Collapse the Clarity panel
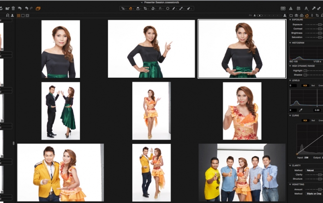Viewport: 323px width, 203px height. coord(290,165)
